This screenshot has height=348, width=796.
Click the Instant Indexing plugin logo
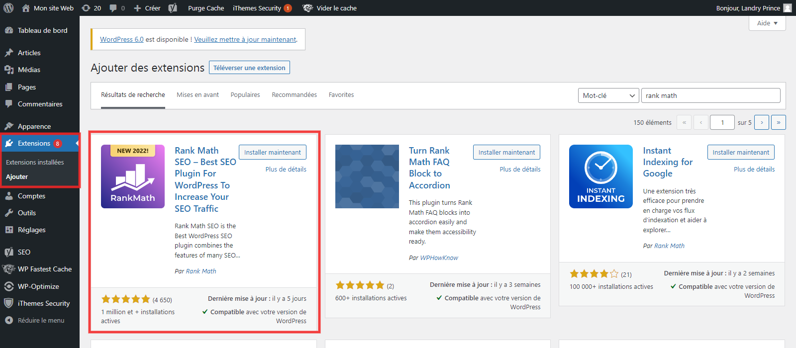tap(601, 176)
